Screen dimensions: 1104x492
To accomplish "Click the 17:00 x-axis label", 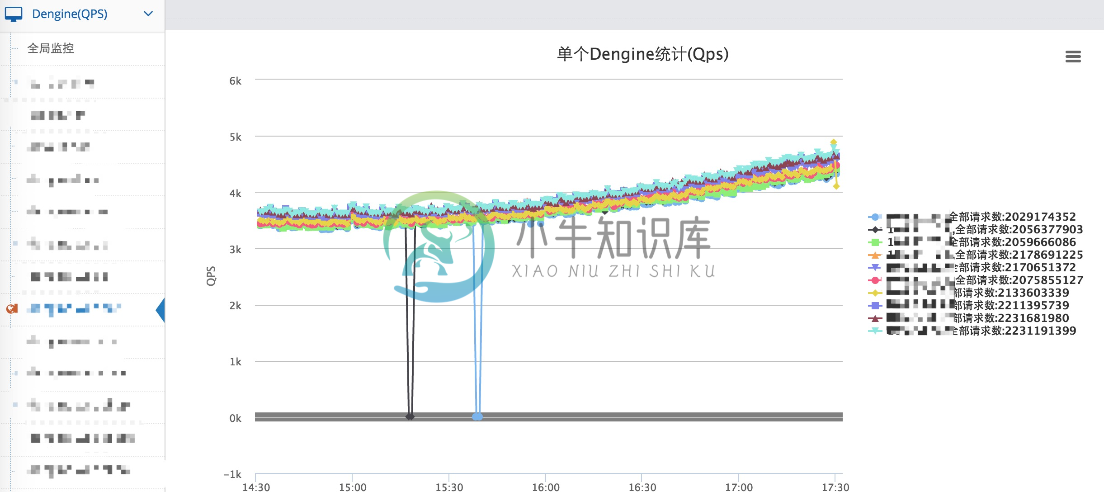I will click(x=739, y=487).
